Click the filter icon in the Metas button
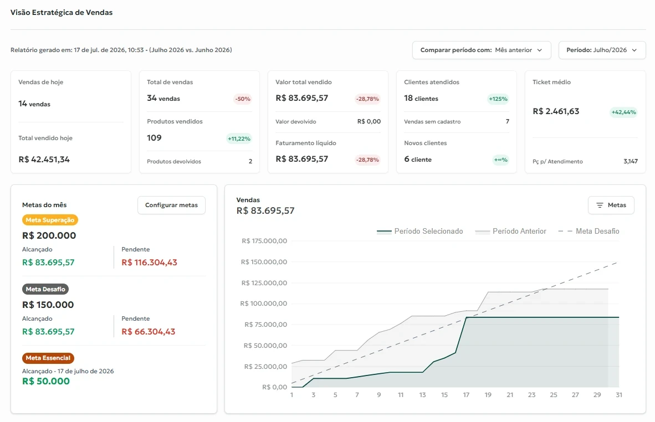Viewport: 655px width, 422px height. [x=600, y=205]
